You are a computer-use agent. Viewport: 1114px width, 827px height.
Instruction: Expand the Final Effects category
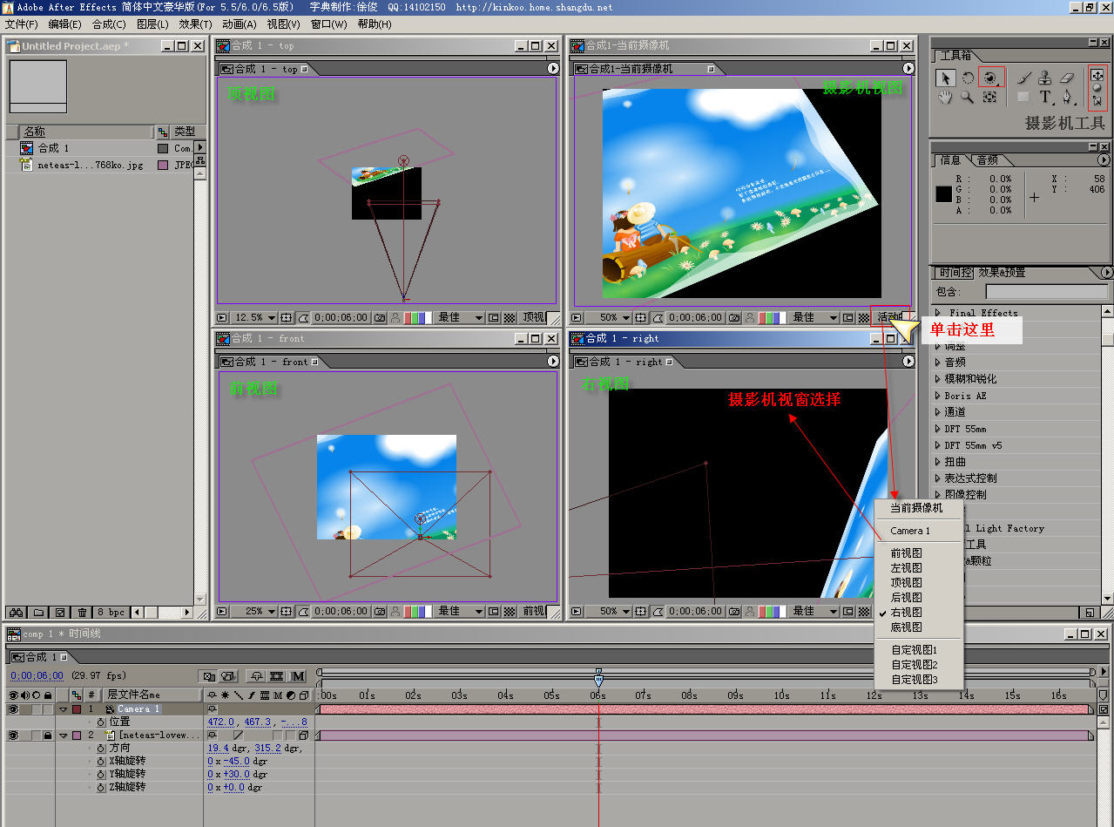click(x=938, y=313)
